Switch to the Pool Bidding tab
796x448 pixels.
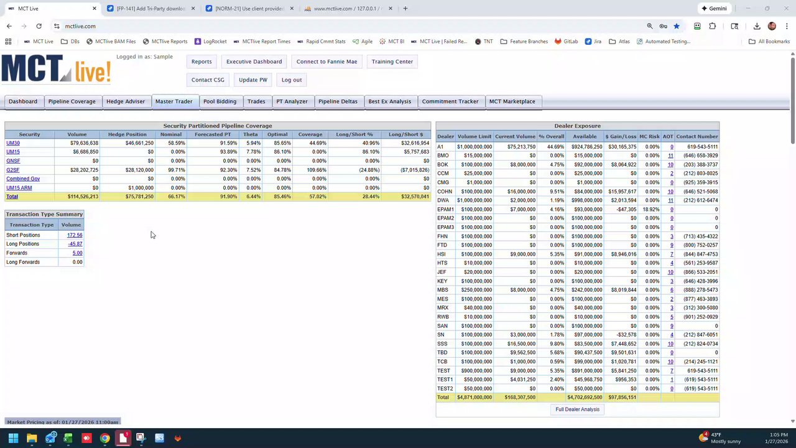(x=220, y=101)
